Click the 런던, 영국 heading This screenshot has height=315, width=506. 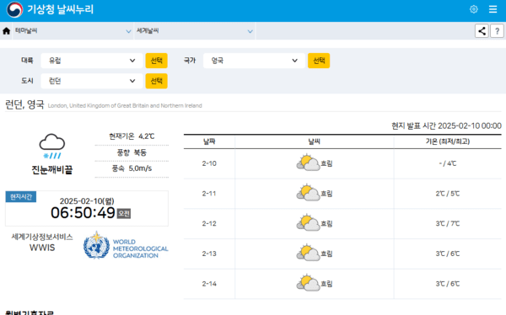point(24,104)
